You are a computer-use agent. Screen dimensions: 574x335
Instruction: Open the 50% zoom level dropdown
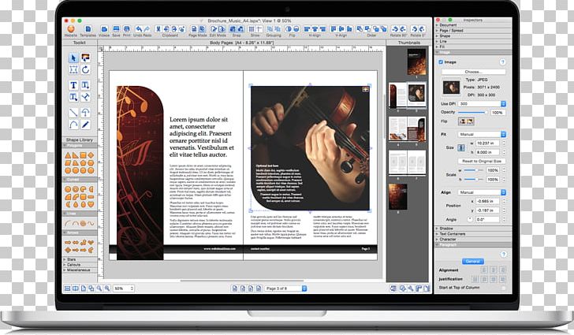123,288
